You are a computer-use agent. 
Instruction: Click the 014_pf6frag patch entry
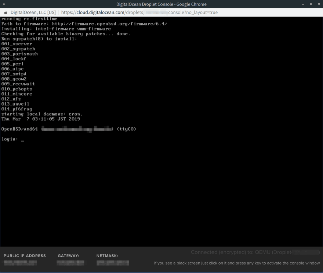[17, 109]
